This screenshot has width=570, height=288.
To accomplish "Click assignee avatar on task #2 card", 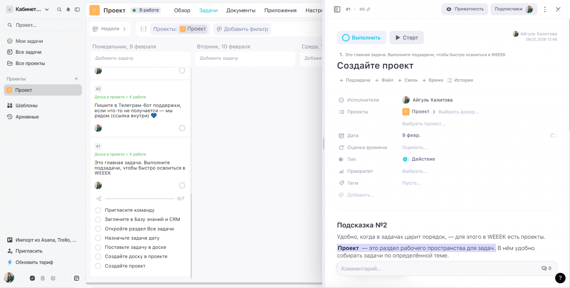I will [x=98, y=128].
